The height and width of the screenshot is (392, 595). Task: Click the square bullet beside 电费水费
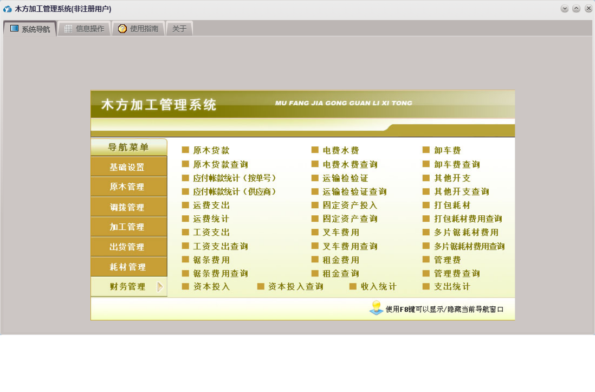pos(315,150)
